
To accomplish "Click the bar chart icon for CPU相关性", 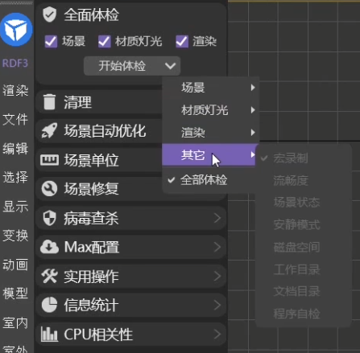I will pos(49,334).
